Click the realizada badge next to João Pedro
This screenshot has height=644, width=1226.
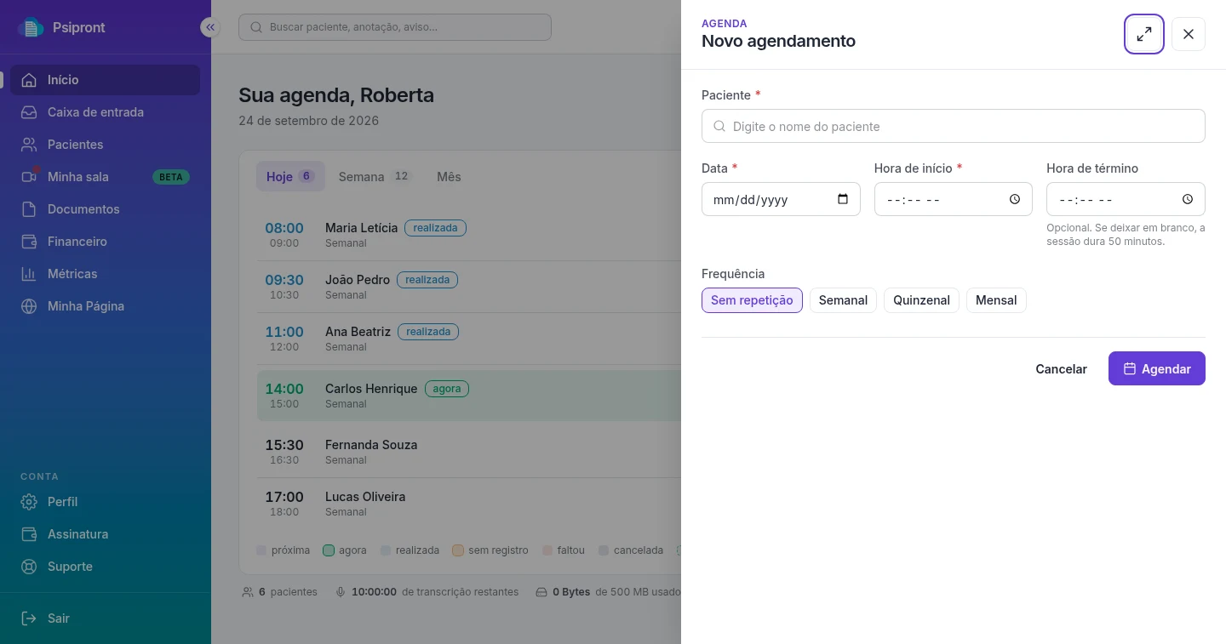coord(427,280)
